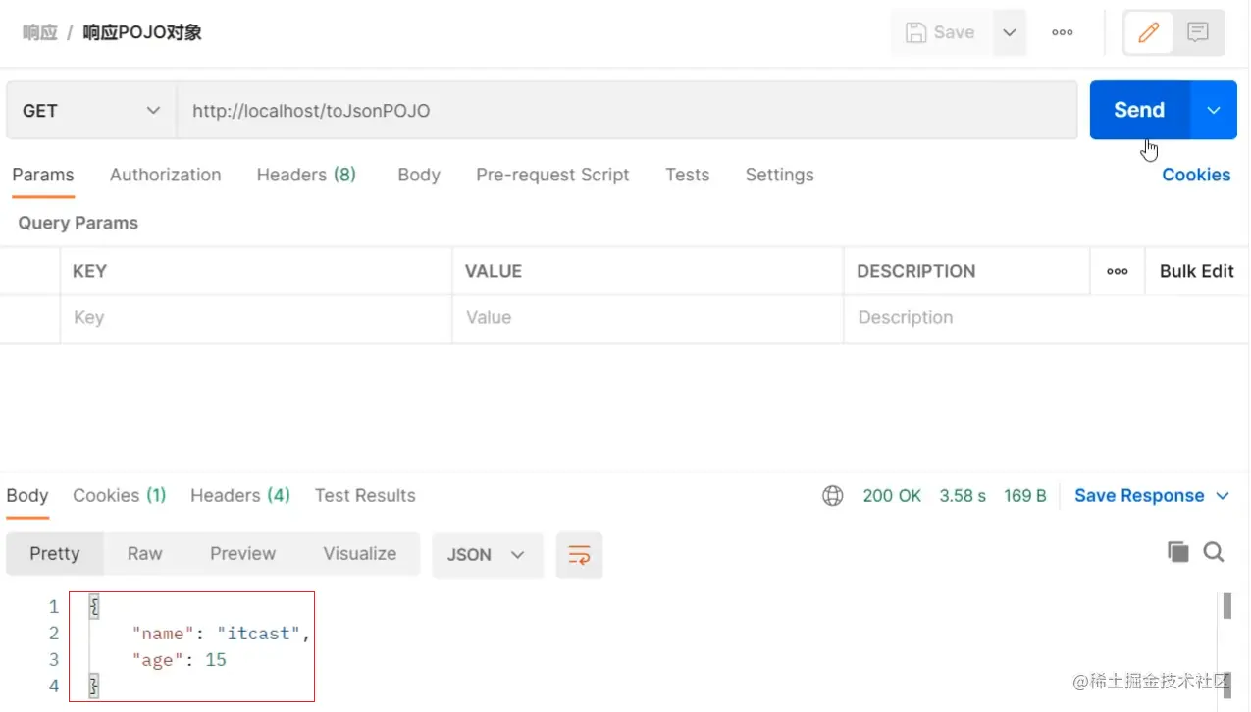Click the edit pencil icon
The height and width of the screenshot is (712, 1251).
pyautogui.click(x=1148, y=32)
